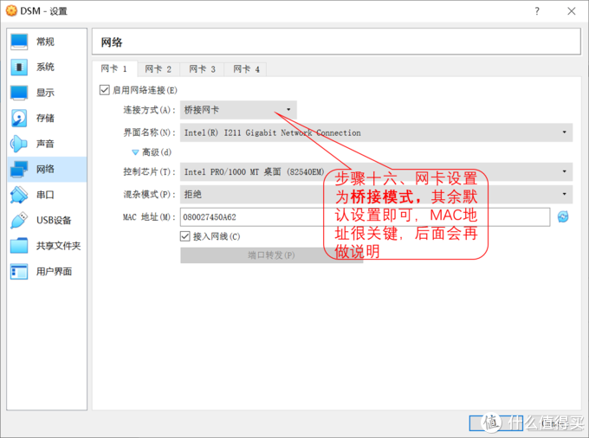
Task: Select the 网络 (Network) icon in sidebar
Action: click(x=19, y=170)
